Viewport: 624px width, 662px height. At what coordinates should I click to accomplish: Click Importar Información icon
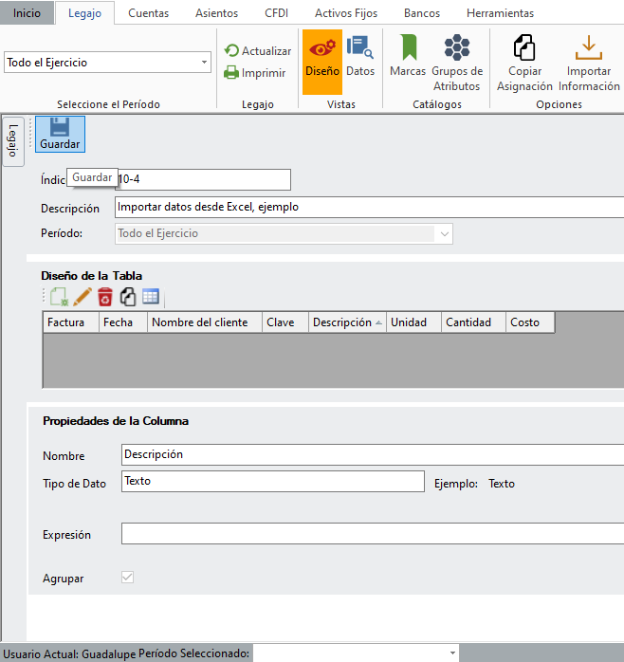(x=589, y=63)
